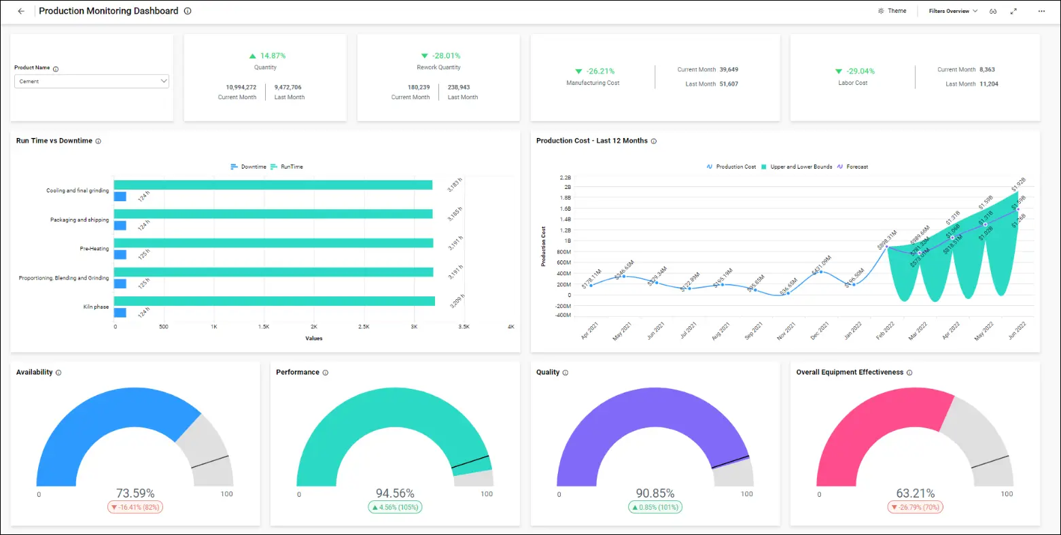Viewport: 1061px width, 535px height.
Task: Click Rework current month value 180,239
Action: coord(419,87)
